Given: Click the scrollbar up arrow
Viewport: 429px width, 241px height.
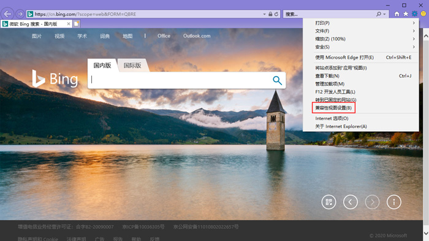Looking at the screenshot, I should 426,36.
